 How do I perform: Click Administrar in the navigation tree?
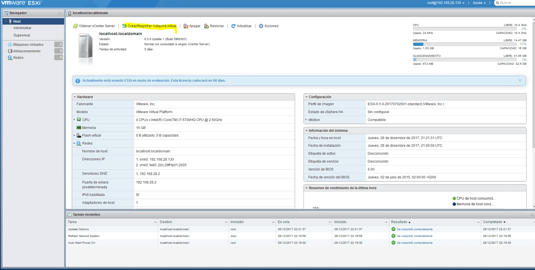click(x=22, y=28)
